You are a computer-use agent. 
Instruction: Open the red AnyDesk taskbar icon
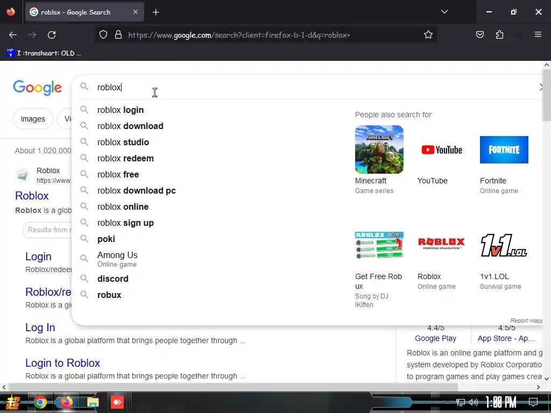click(x=117, y=402)
